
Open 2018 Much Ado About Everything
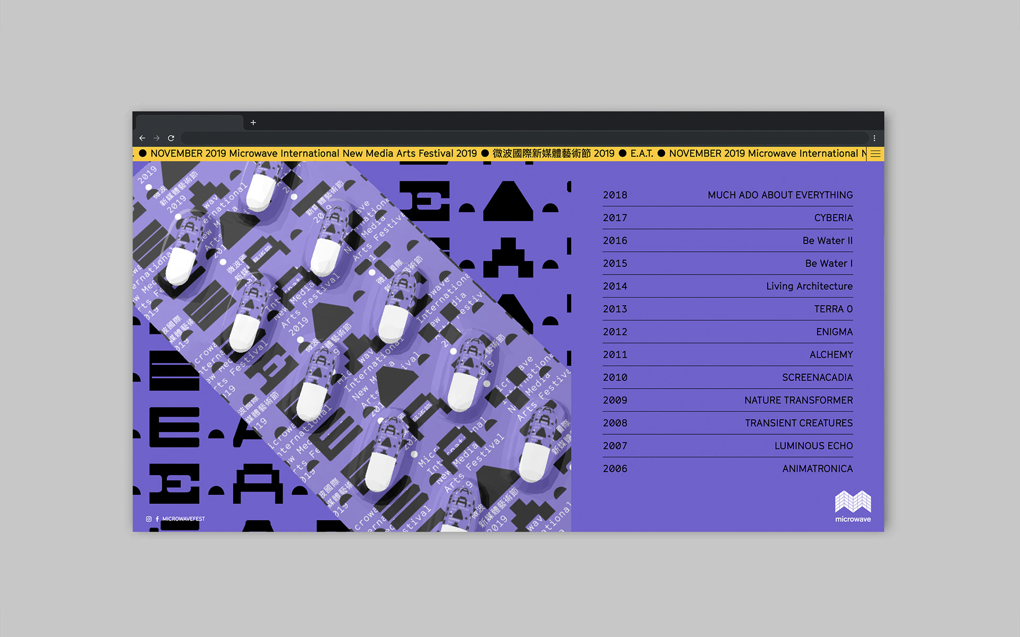pos(780,195)
